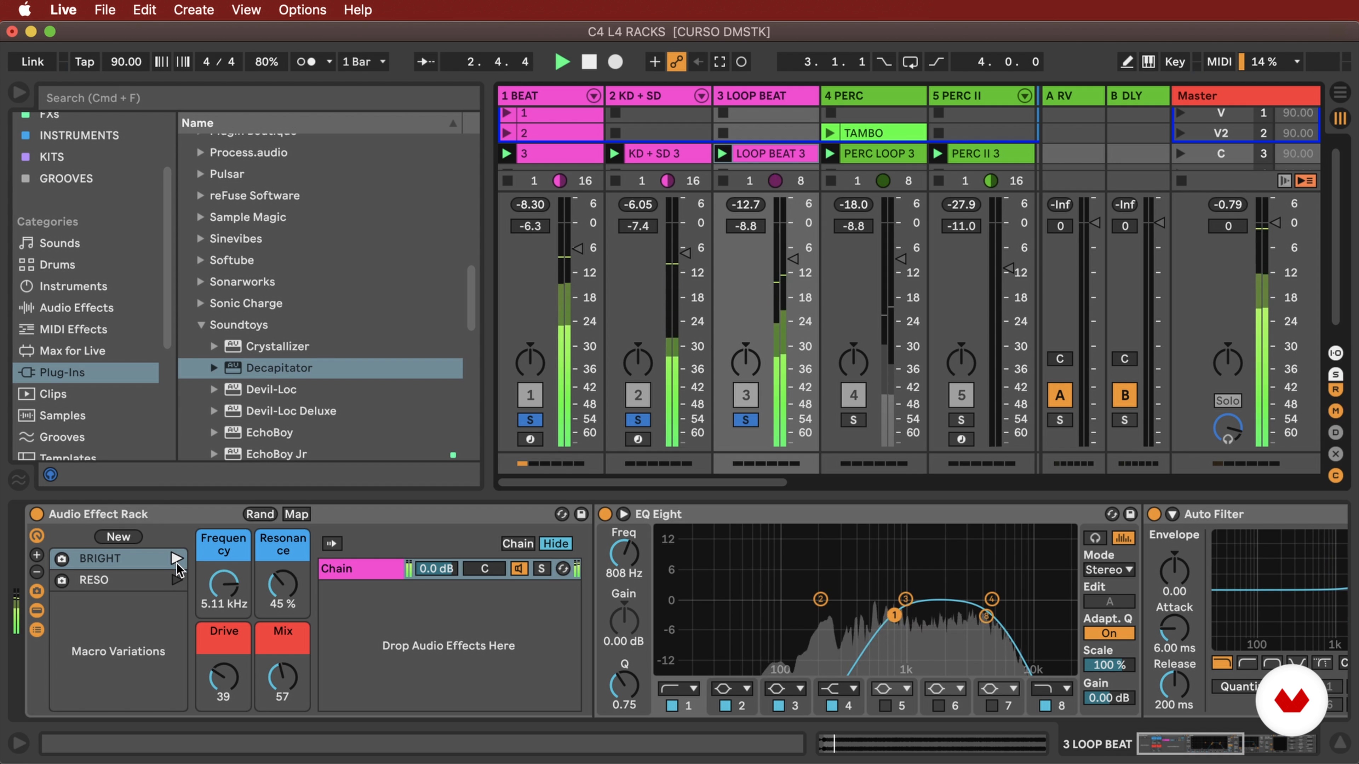Open the Rack macro controls icon
Screen dimensions: 1359x764
point(36,536)
